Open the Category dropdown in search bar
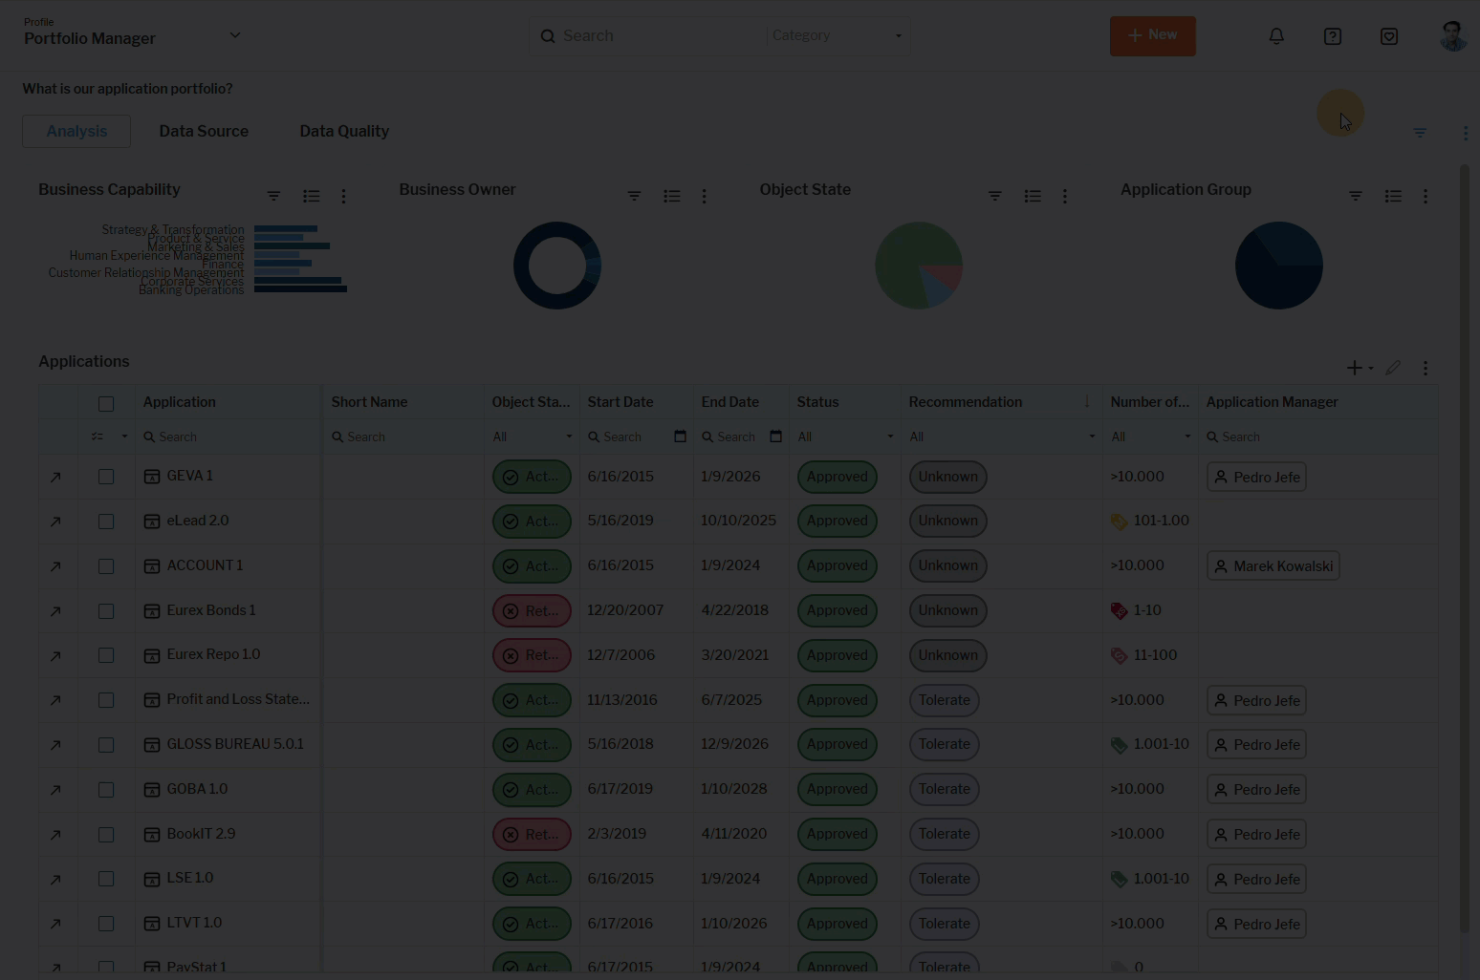The width and height of the screenshot is (1480, 980). [x=837, y=36]
